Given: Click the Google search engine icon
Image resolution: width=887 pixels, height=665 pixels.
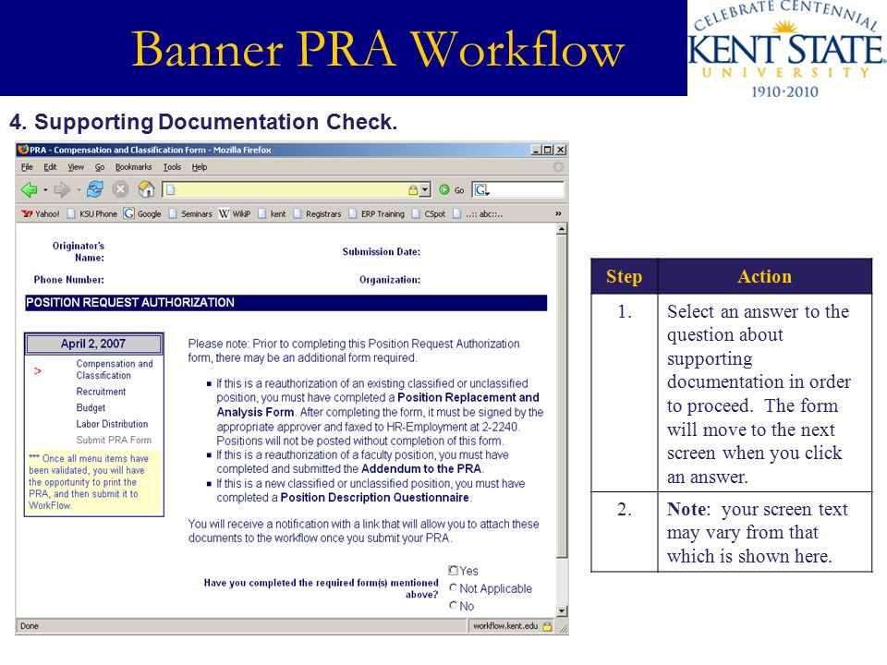Looking at the screenshot, I should click(480, 190).
